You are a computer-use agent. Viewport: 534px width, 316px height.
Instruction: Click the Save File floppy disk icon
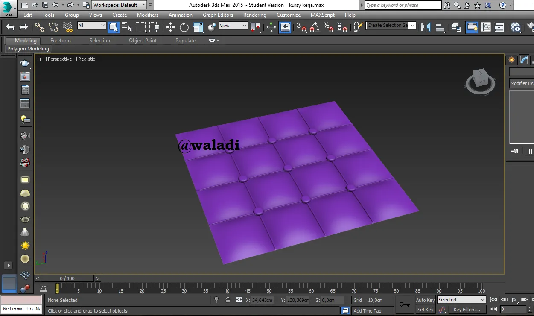(x=45, y=5)
